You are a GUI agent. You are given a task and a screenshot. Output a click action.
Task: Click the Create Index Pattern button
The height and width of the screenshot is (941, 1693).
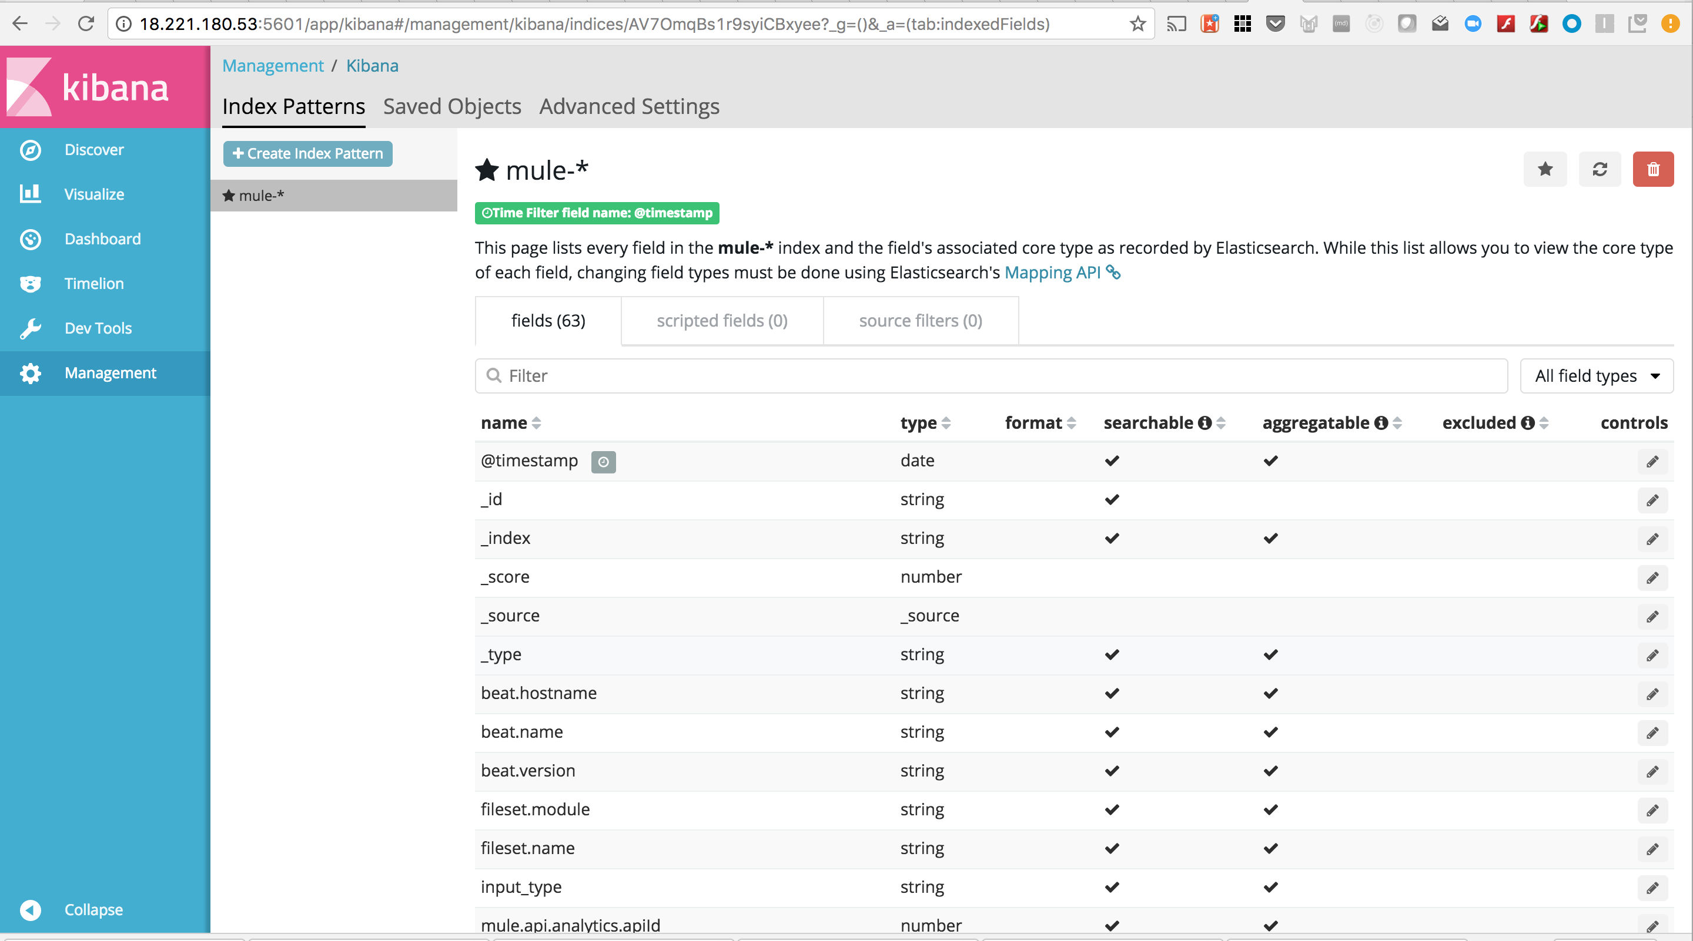pos(307,153)
